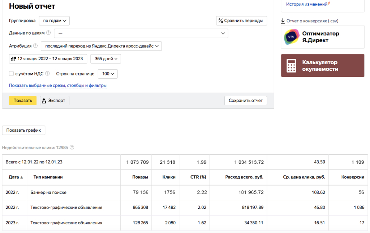Click help icon next to Атрибуция
This screenshot has height=233, width=370.
(x=35, y=46)
